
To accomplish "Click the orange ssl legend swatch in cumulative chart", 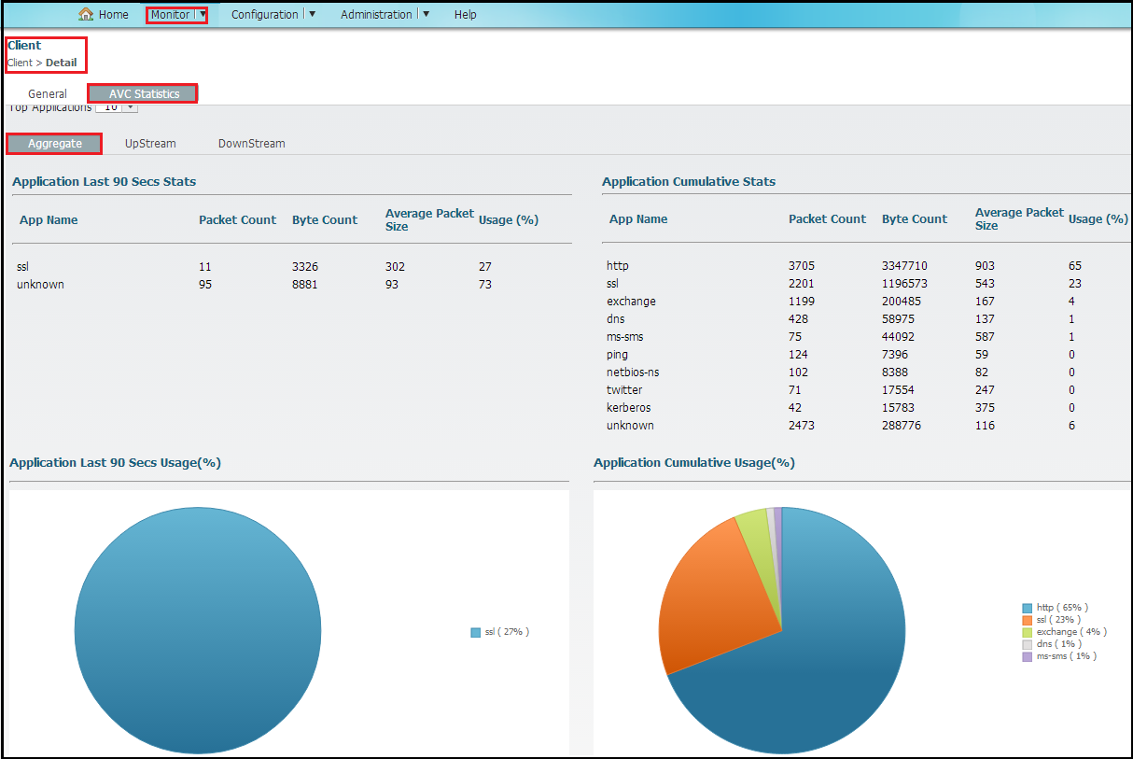I will click(x=1028, y=620).
